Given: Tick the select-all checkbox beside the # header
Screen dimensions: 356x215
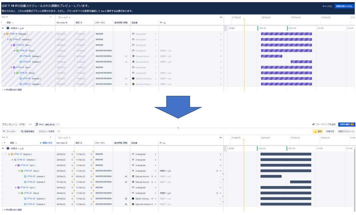Looking at the screenshot, I should [2, 143].
